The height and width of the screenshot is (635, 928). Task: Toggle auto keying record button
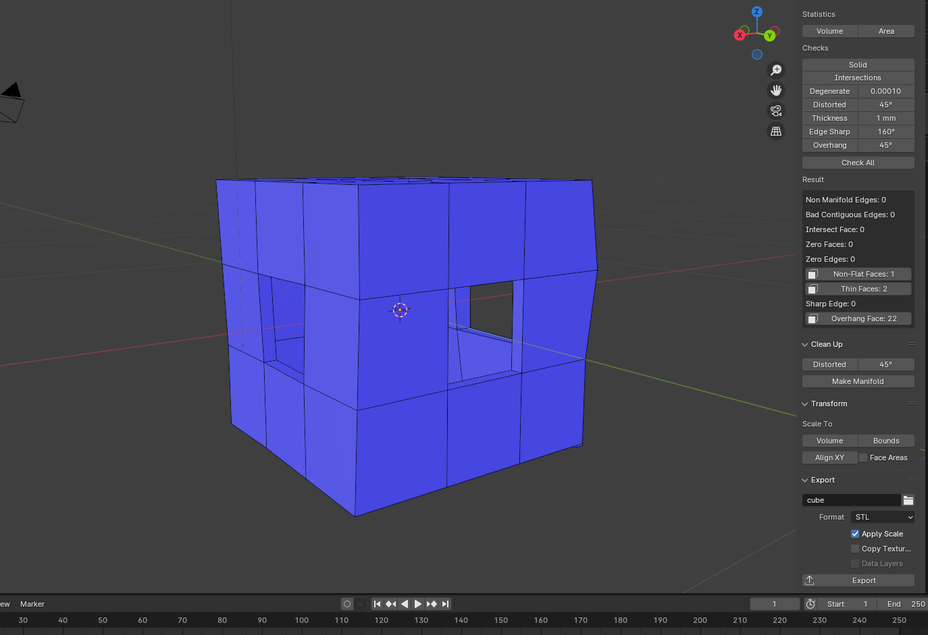point(347,604)
